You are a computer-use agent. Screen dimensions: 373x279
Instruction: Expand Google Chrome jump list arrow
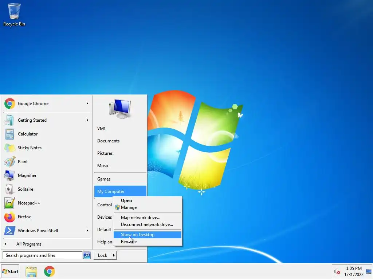[x=87, y=104]
